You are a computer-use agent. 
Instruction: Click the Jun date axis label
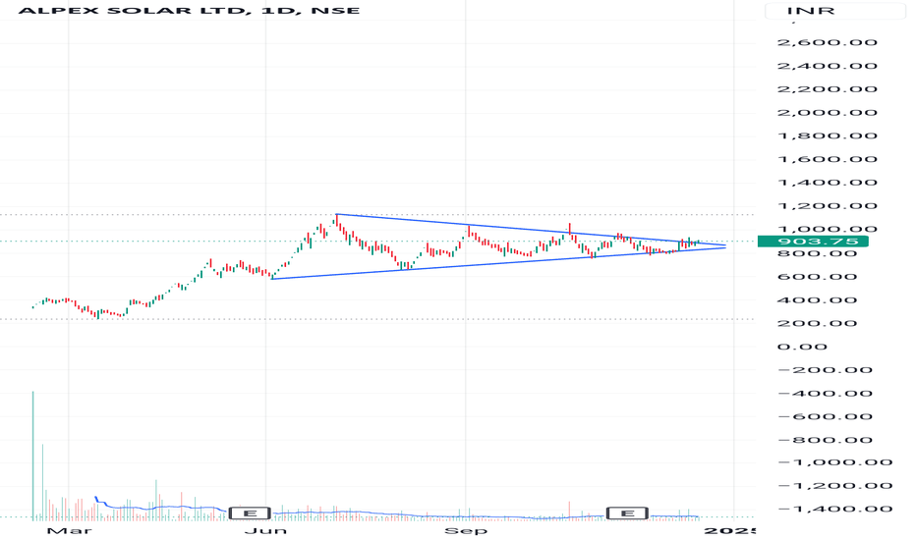(x=265, y=530)
